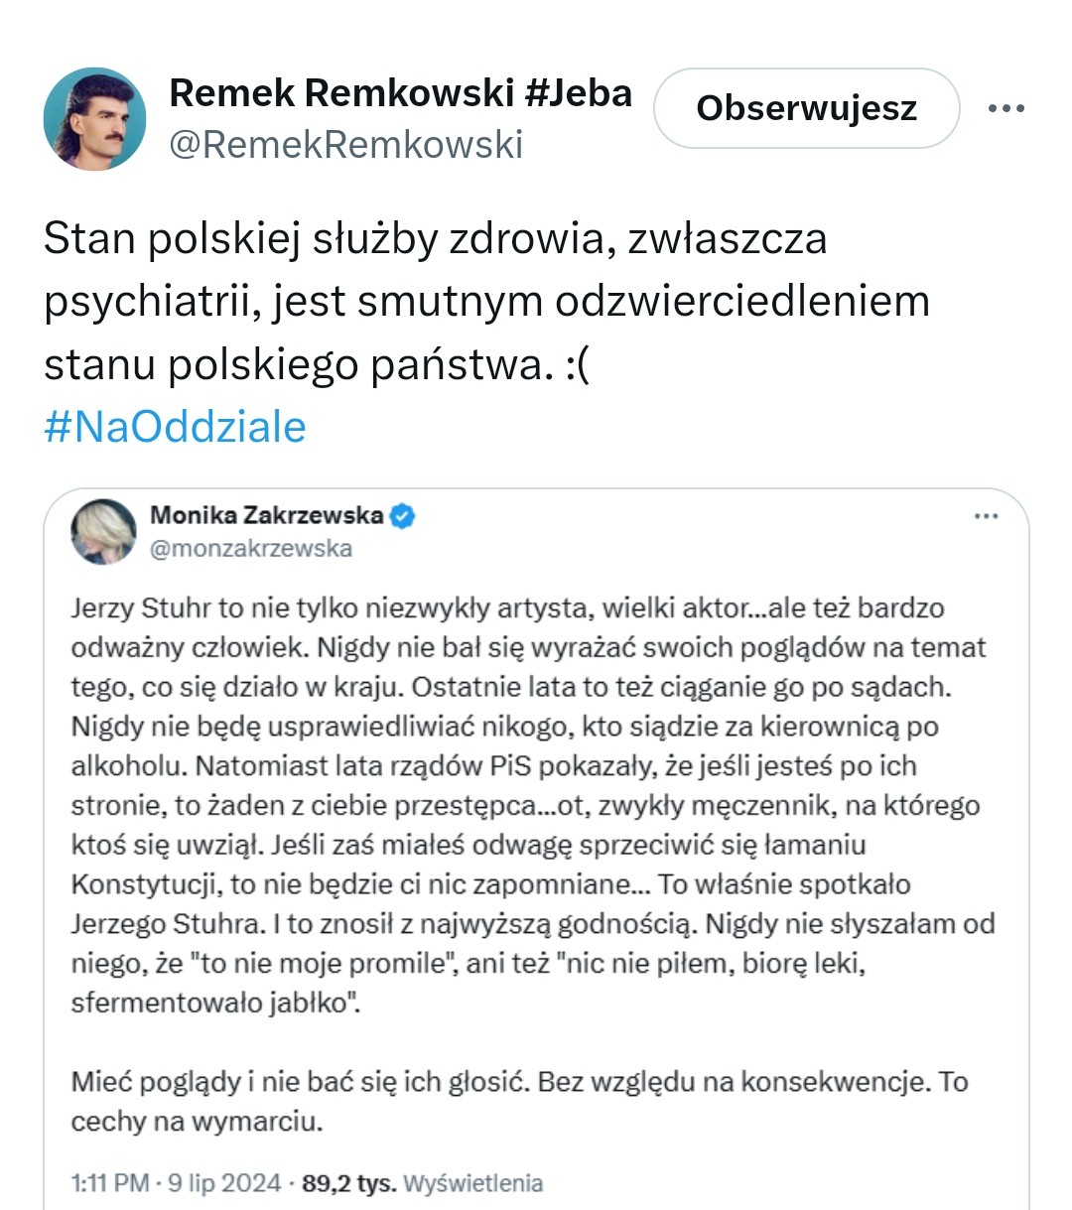Click the Monika Zakrzewska display name
The width and height of the screenshot is (1072, 1210).
pos(267,515)
